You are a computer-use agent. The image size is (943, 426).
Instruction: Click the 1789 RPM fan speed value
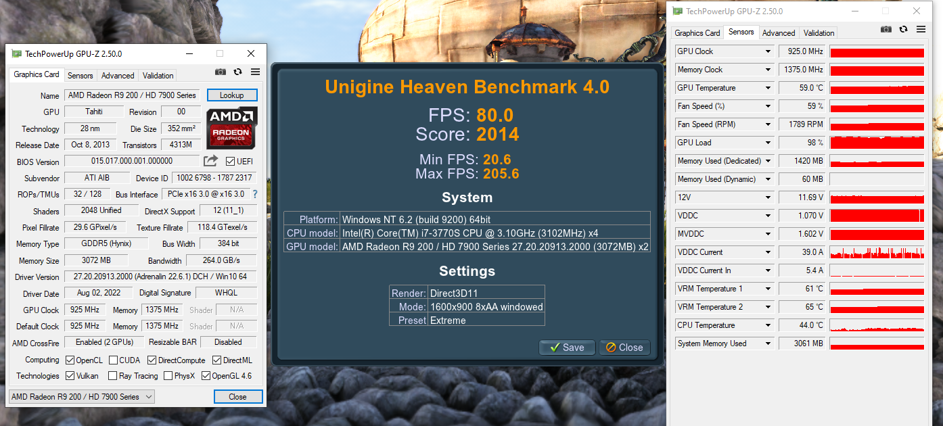[x=802, y=124]
